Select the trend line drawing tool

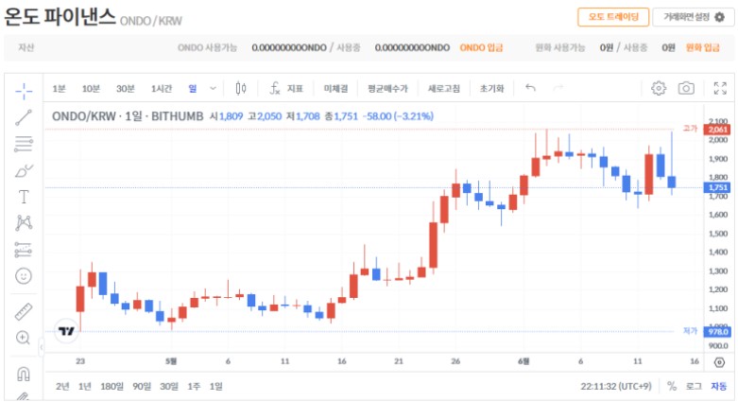[24, 117]
